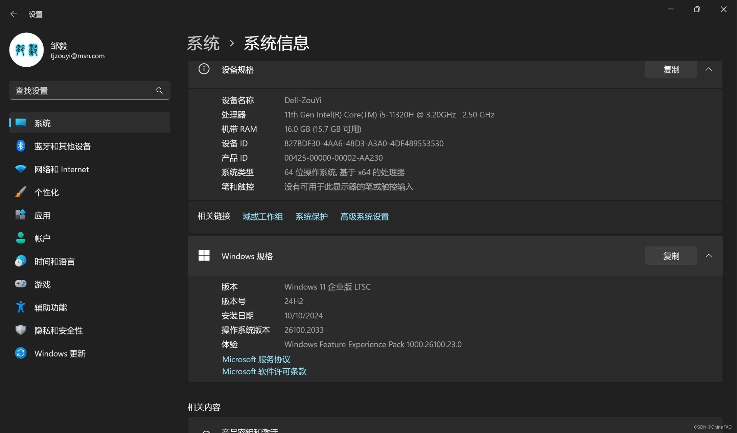Image resolution: width=737 pixels, height=433 pixels.
Task: Open Bluetooth settings via its icon
Action: [x=21, y=146]
